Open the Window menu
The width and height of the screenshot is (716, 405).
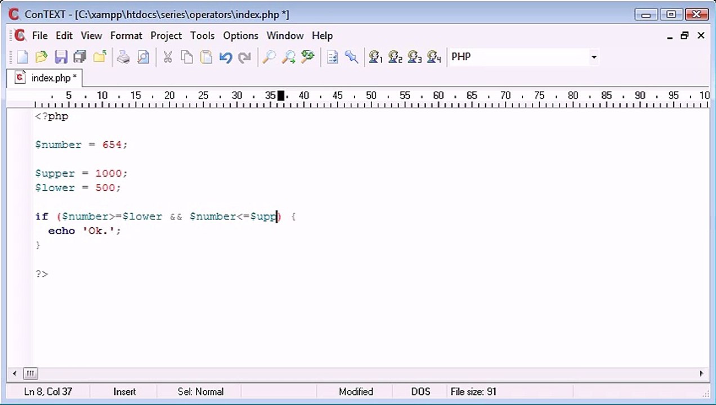[285, 35]
